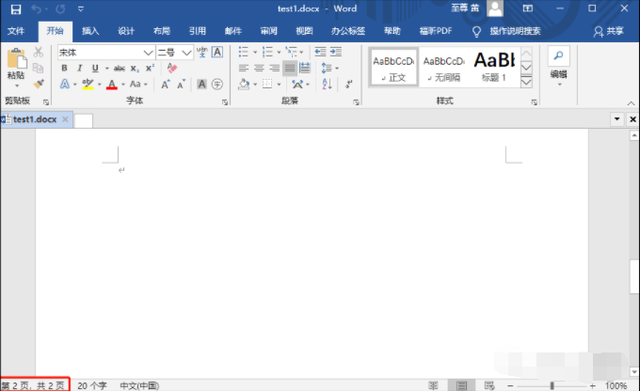Click the zoom slider handle
The width and height of the screenshot is (640, 391).
coord(552,385)
